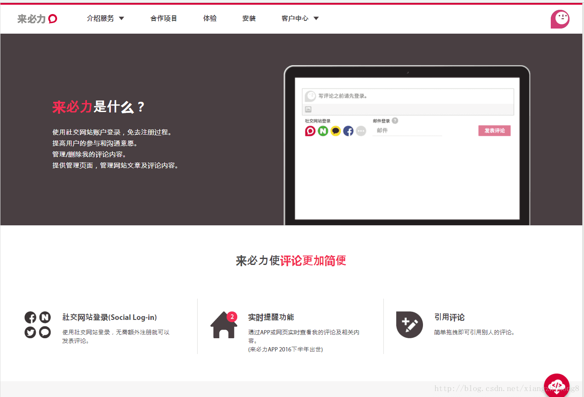
Task: Click the dark Naver N icon in the social login feature
Action: [x=45, y=317]
